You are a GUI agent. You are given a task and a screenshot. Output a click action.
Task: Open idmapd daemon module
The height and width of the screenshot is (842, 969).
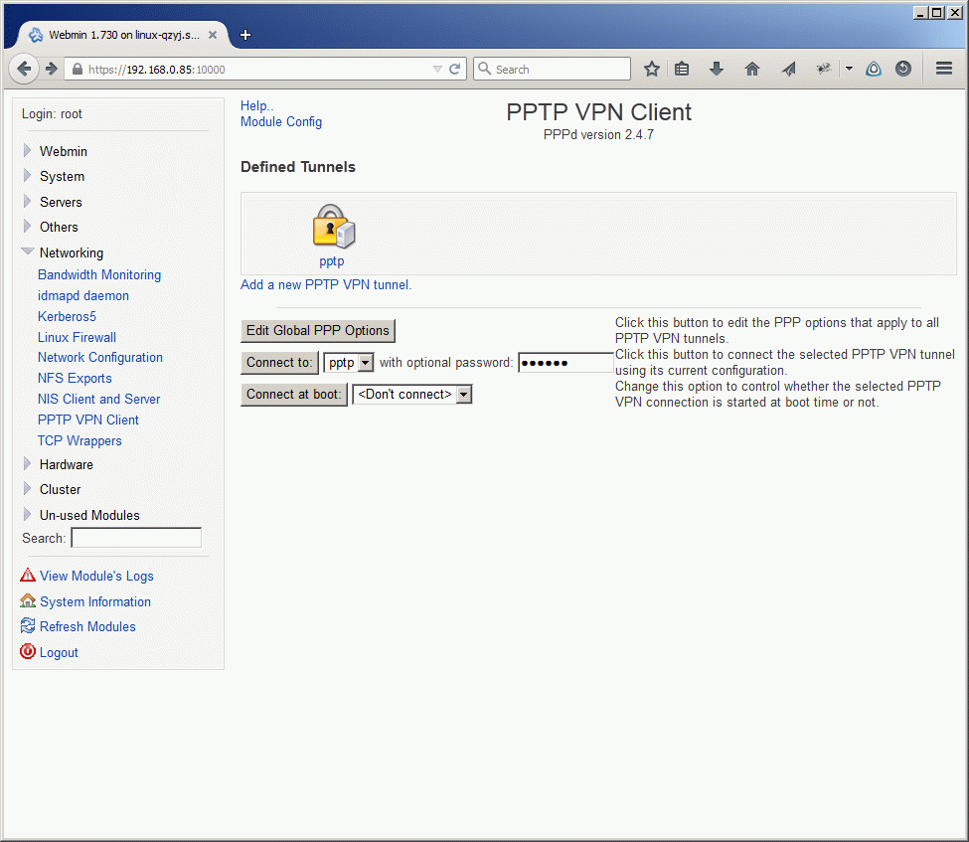tap(83, 295)
